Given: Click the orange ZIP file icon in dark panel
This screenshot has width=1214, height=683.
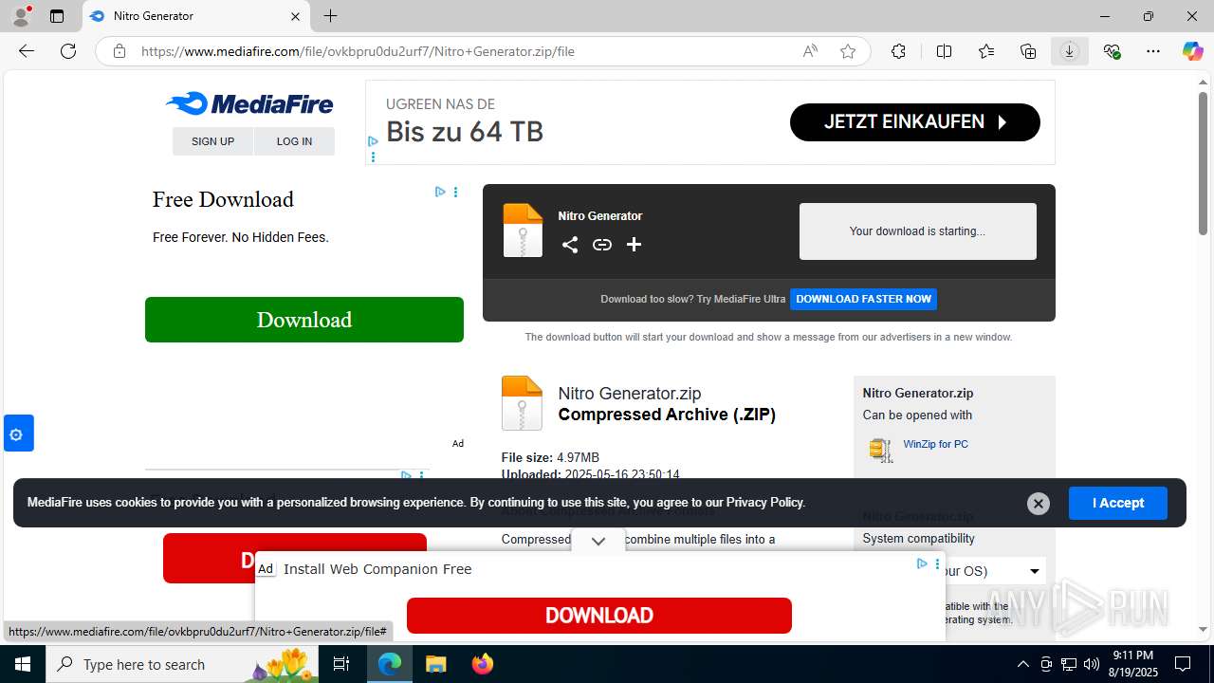Looking at the screenshot, I should coord(523,231).
